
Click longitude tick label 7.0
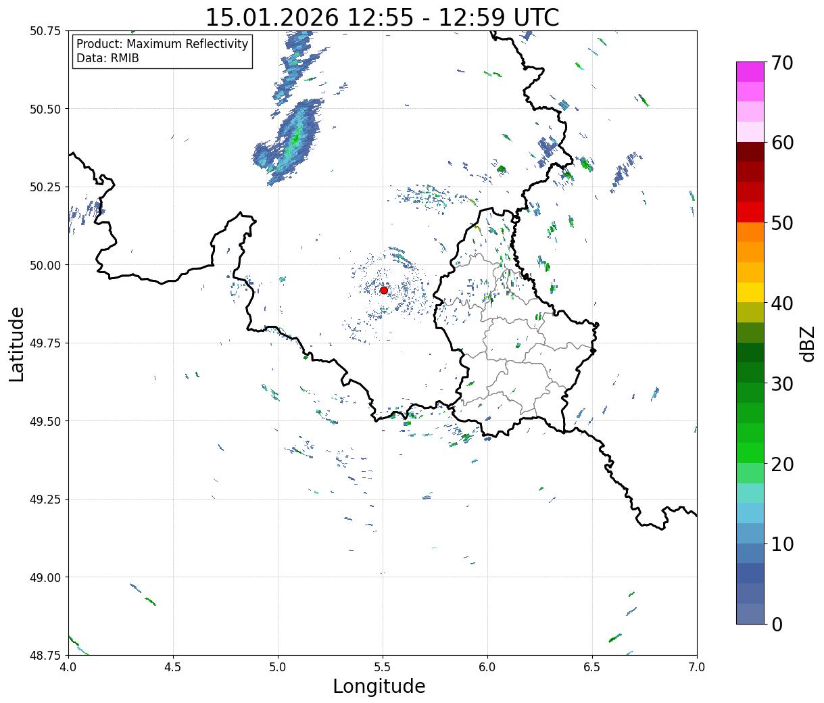697,666
